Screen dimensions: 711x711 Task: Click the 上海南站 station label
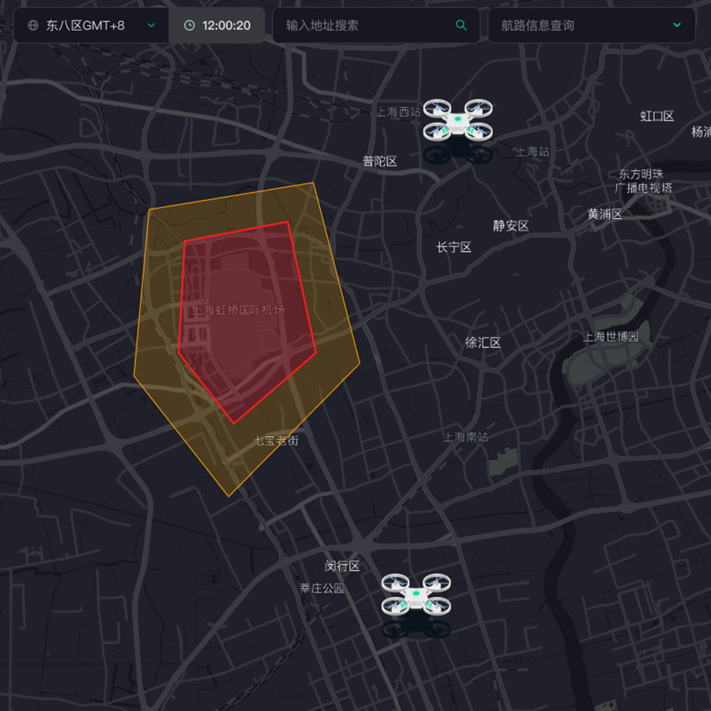click(x=465, y=437)
